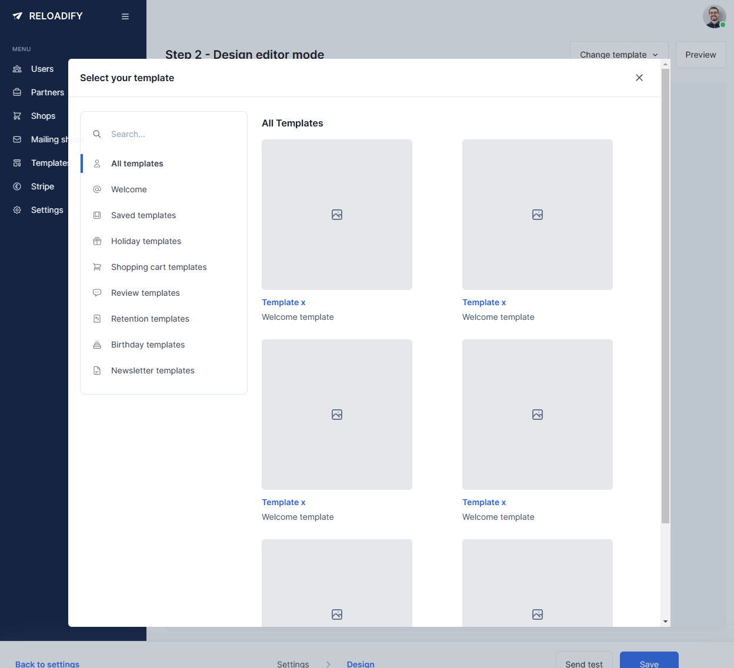734x668 pixels.
Task: Open the Retention templates category icon
Action: pos(97,319)
